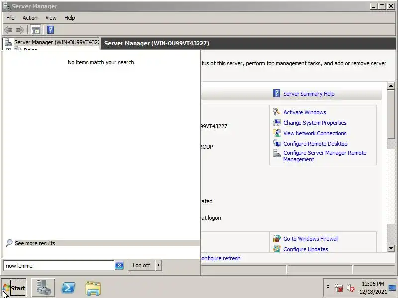398x298 pixels.
Task: Launch Windows PowerShell from the taskbar
Action: [69, 288]
